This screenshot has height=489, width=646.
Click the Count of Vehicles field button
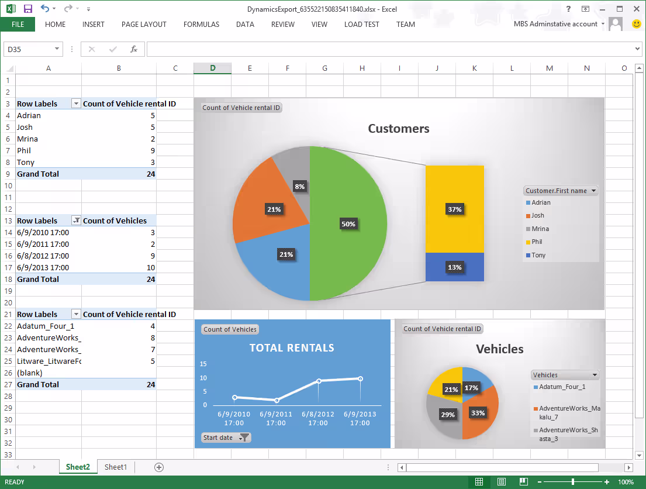pos(230,329)
